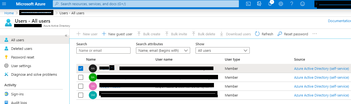Collapse the left navigation pane
351x104 pixels.
(66, 36)
